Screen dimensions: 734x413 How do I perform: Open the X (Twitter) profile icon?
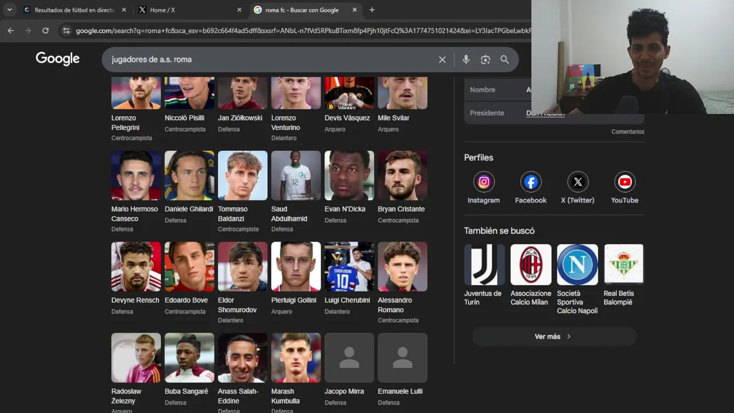click(x=578, y=182)
